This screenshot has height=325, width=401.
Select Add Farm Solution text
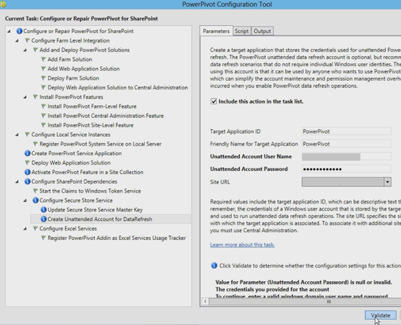[x=70, y=60]
